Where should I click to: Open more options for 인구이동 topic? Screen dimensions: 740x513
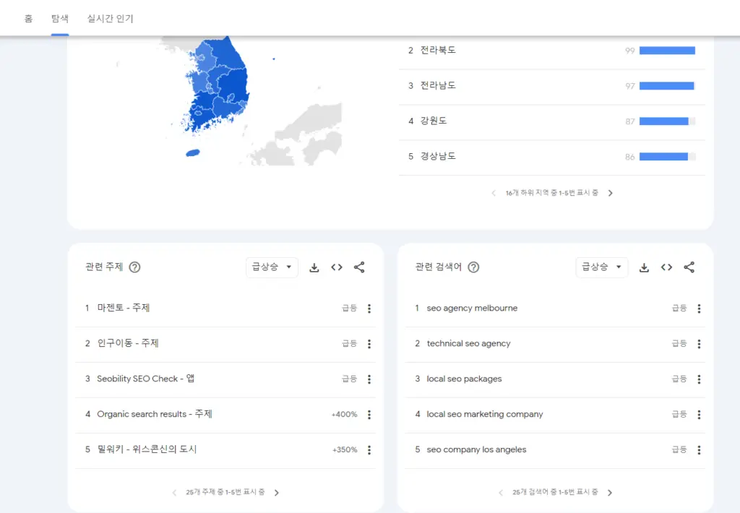pos(369,344)
